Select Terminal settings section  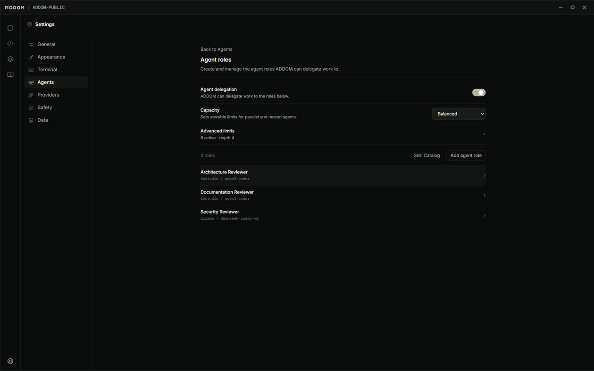tap(56, 70)
